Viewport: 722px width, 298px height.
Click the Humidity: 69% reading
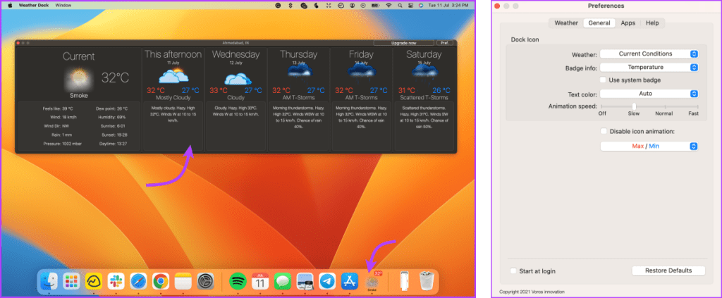tap(111, 117)
